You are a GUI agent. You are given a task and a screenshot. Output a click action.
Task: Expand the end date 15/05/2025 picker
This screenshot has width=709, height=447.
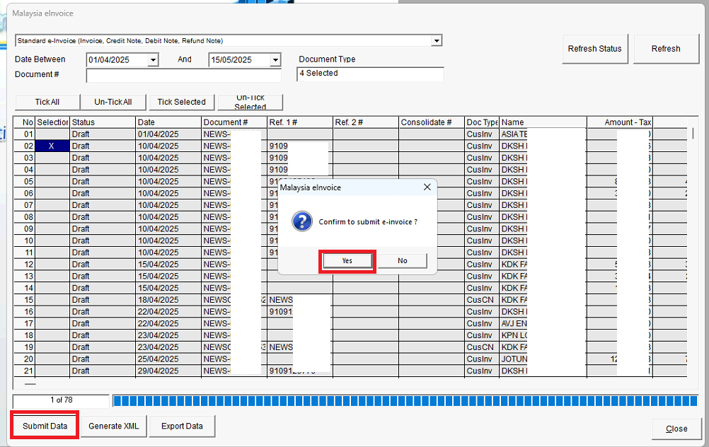[275, 60]
